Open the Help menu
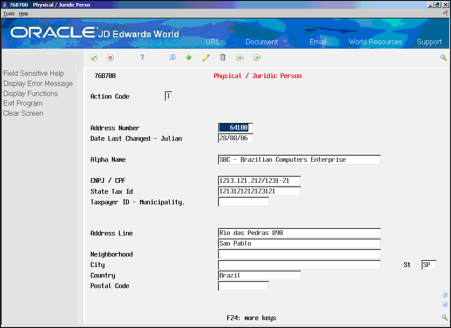 24,14
